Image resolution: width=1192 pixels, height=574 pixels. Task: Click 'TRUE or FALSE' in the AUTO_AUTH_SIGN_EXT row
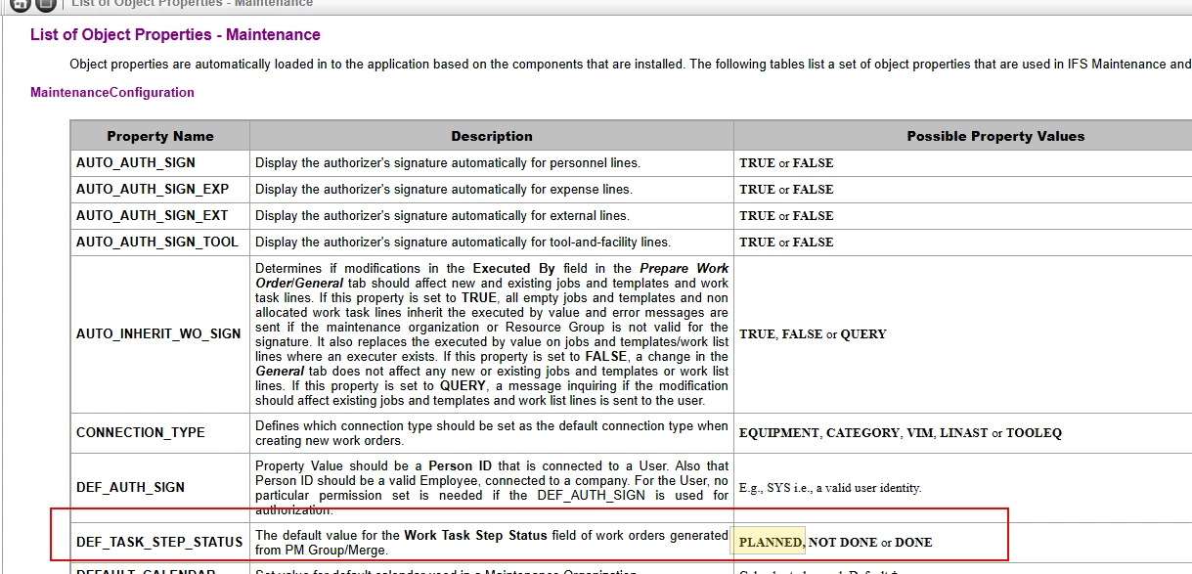787,216
